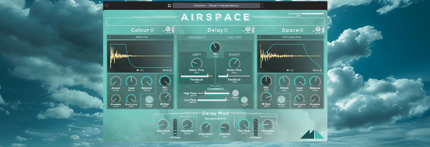Click the Right Feedback slider
The height and width of the screenshot is (147, 430).
point(234,76)
